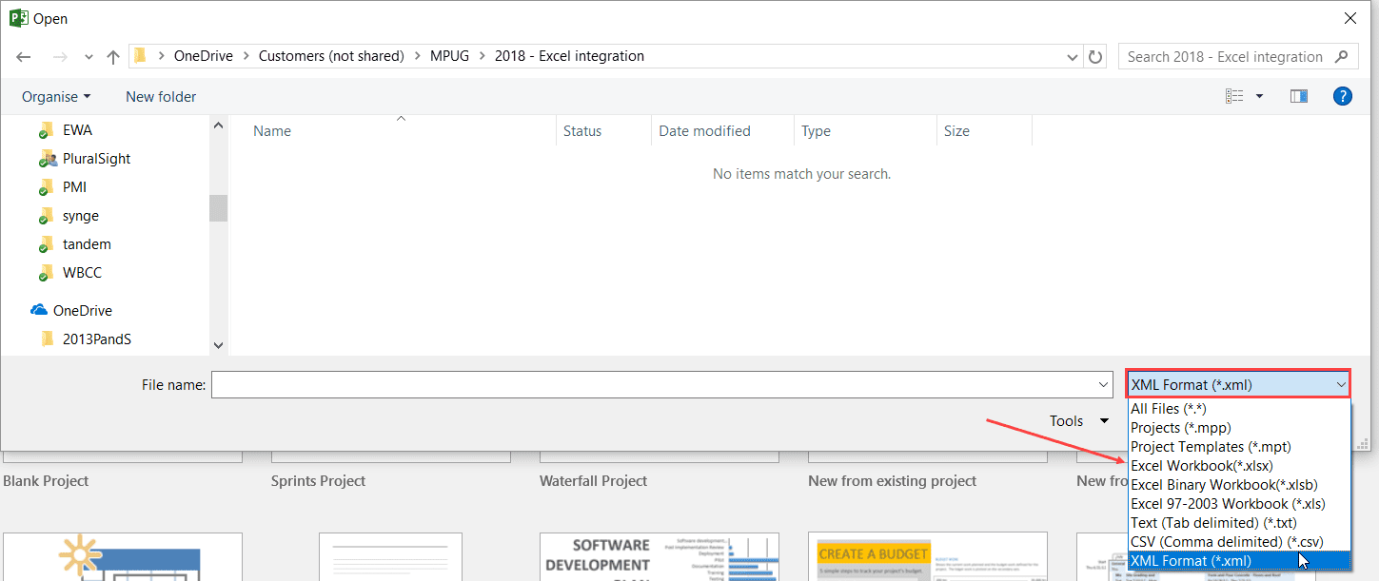Sort by Size column
Image resolution: width=1379 pixels, height=581 pixels.
coord(956,131)
